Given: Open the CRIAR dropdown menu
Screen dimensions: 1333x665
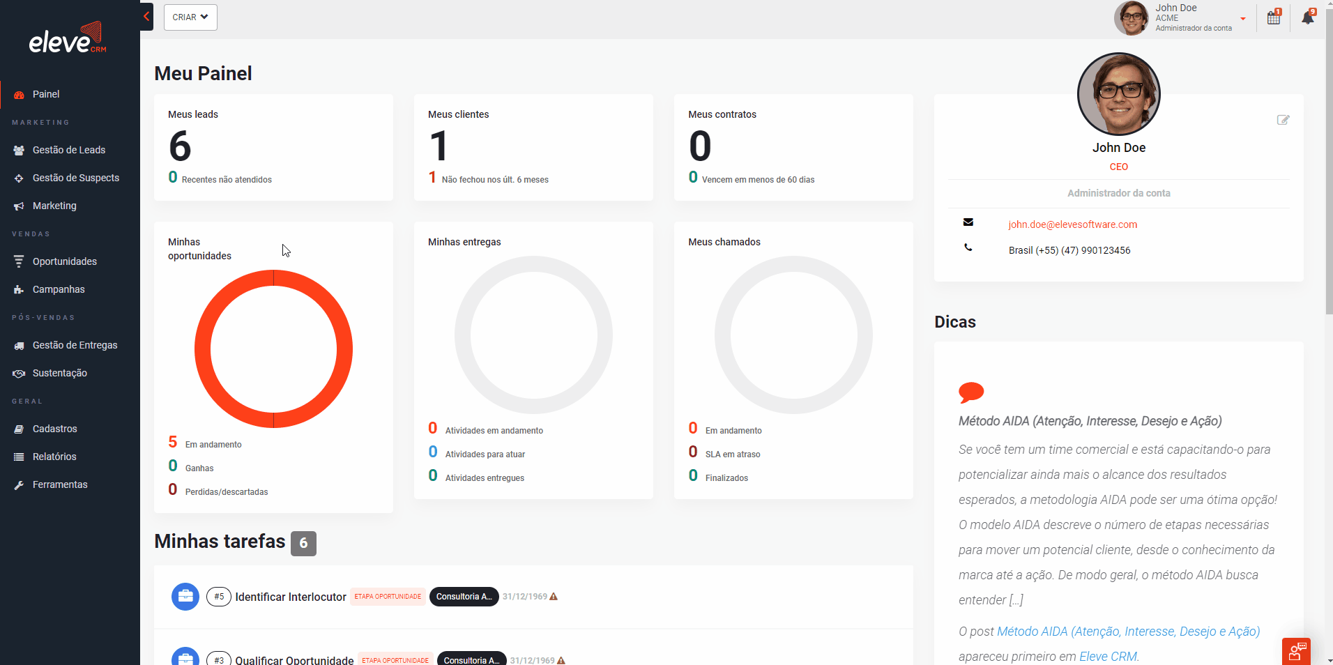Looking at the screenshot, I should (x=190, y=17).
